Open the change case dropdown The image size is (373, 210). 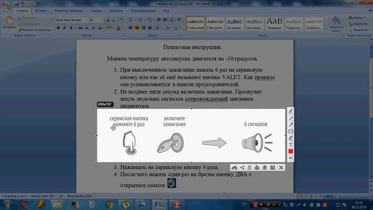[x=100, y=28]
